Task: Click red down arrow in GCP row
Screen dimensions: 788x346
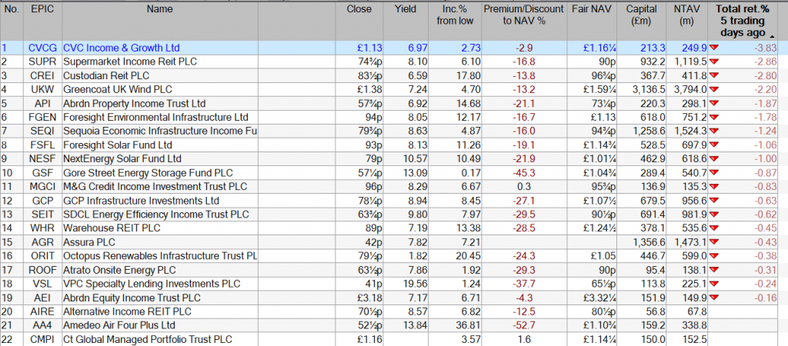Action: pos(713,201)
